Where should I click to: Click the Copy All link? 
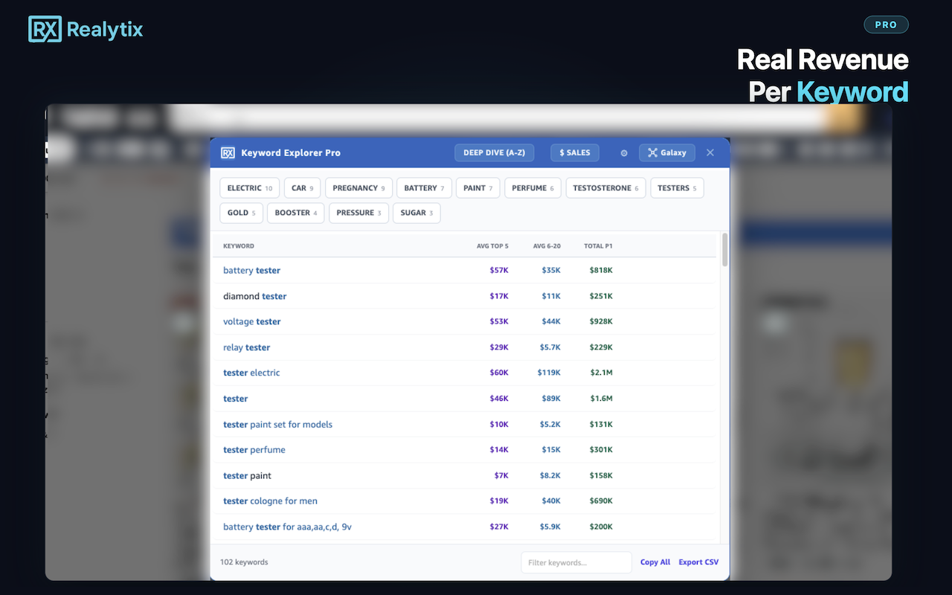point(655,562)
